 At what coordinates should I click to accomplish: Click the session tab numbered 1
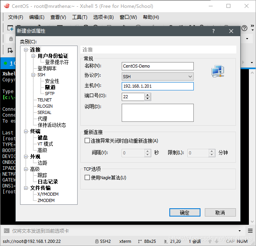point(9,63)
